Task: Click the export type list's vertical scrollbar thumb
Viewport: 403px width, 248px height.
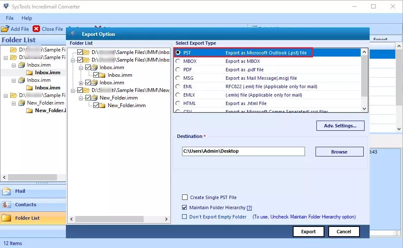Action: [x=364, y=76]
